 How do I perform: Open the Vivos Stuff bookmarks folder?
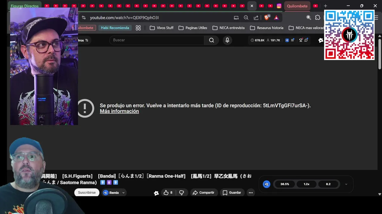pyautogui.click(x=161, y=28)
